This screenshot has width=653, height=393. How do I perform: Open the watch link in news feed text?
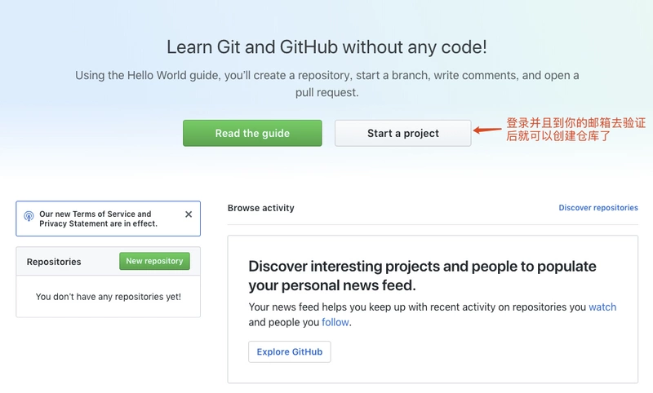(602, 307)
